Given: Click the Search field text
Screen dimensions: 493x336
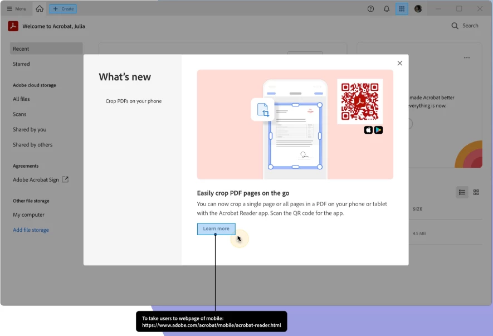Looking at the screenshot, I should [470, 26].
